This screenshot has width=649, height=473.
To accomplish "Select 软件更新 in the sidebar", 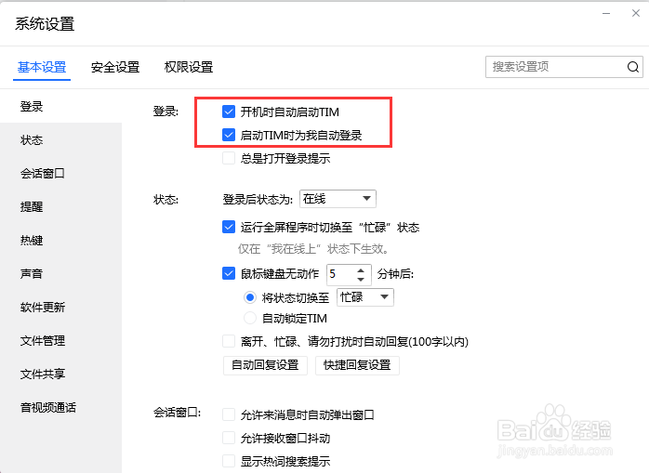I will 60,307.
